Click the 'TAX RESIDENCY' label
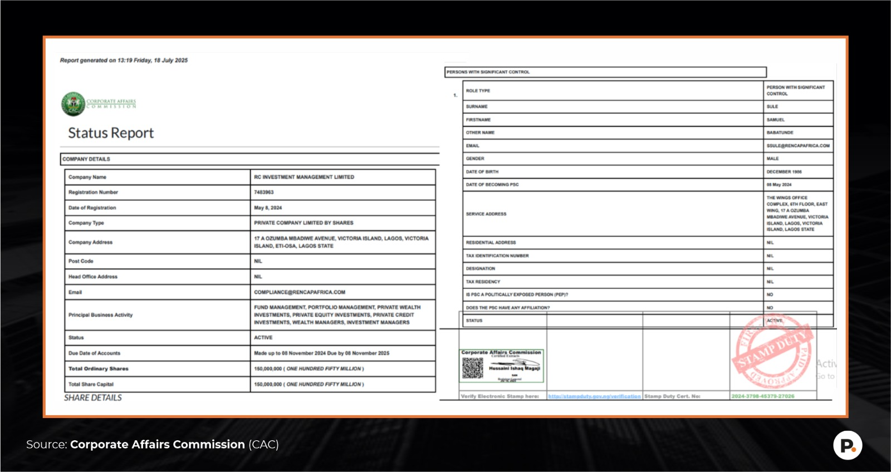The image size is (891, 472). tap(483, 282)
